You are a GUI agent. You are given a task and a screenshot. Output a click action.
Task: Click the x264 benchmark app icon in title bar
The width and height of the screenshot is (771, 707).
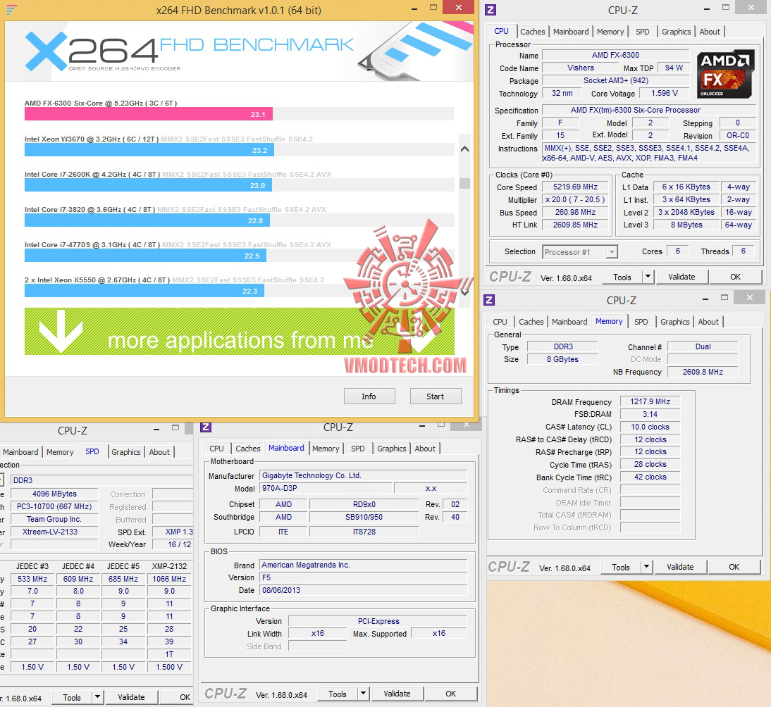click(11, 9)
